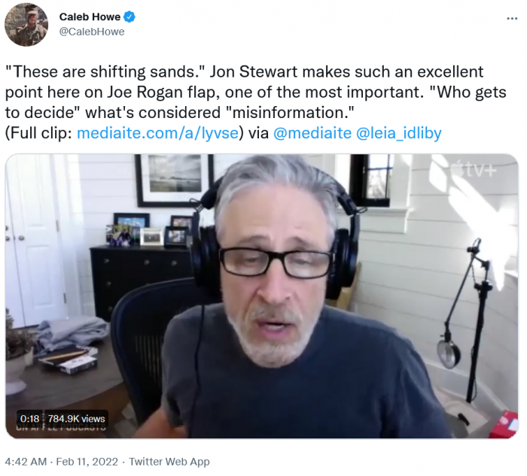This screenshot has height=476, width=527.
Task: Open the three-dot more options menu
Action: point(512,19)
